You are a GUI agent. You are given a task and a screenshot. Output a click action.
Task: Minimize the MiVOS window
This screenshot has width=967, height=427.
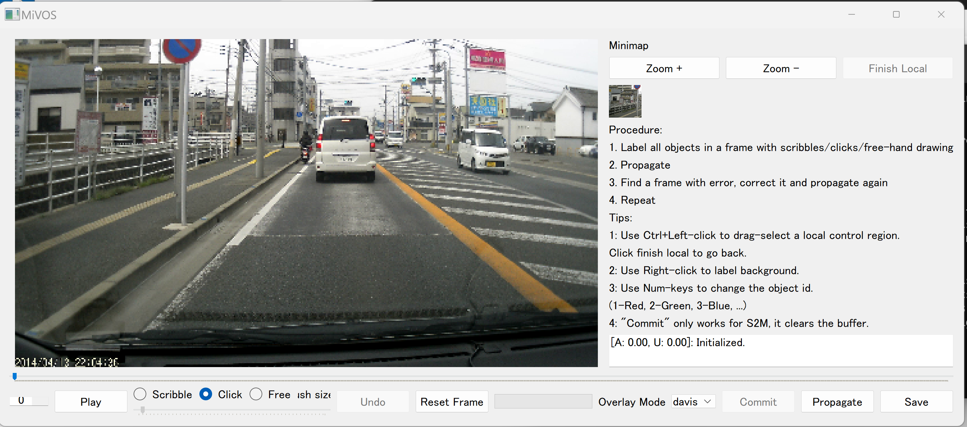[851, 15]
